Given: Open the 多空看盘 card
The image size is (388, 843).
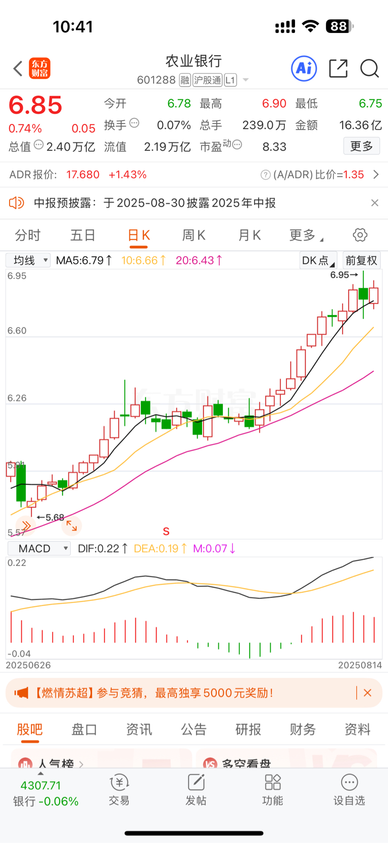Looking at the screenshot, I should [286, 759].
